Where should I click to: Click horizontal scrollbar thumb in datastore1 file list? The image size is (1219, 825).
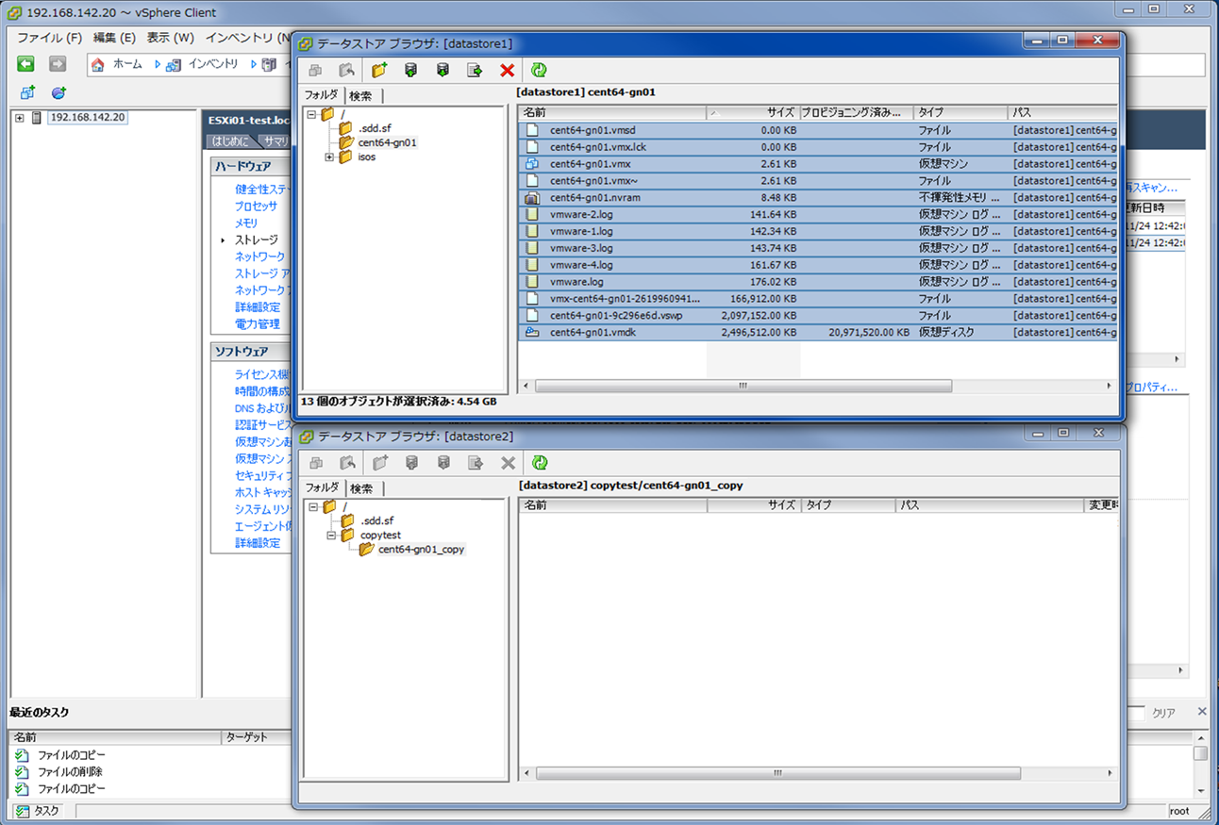tap(743, 386)
